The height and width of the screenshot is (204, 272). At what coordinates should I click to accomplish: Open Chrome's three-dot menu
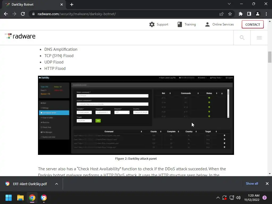click(x=266, y=14)
